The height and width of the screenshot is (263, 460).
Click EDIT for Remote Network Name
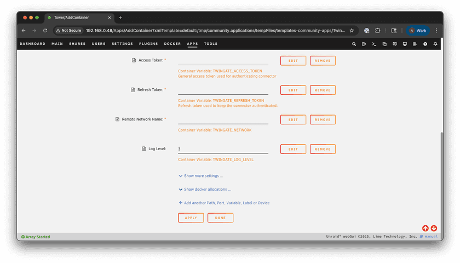[x=293, y=119]
